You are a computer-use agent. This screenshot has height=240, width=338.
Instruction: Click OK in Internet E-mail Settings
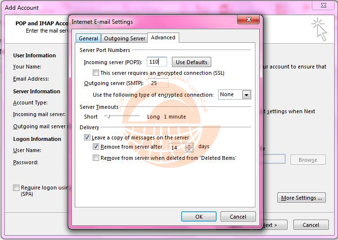click(x=199, y=217)
